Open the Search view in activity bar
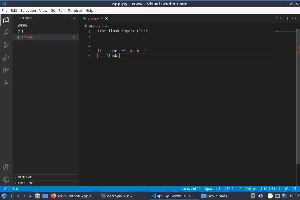This screenshot has width=300, height=200. click(6, 32)
